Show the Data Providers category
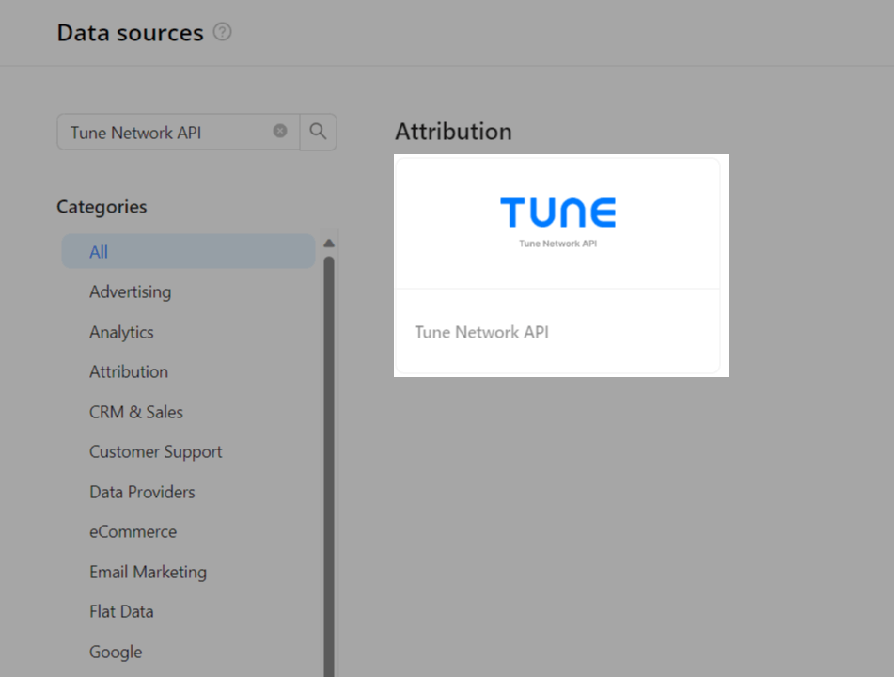 tap(143, 492)
